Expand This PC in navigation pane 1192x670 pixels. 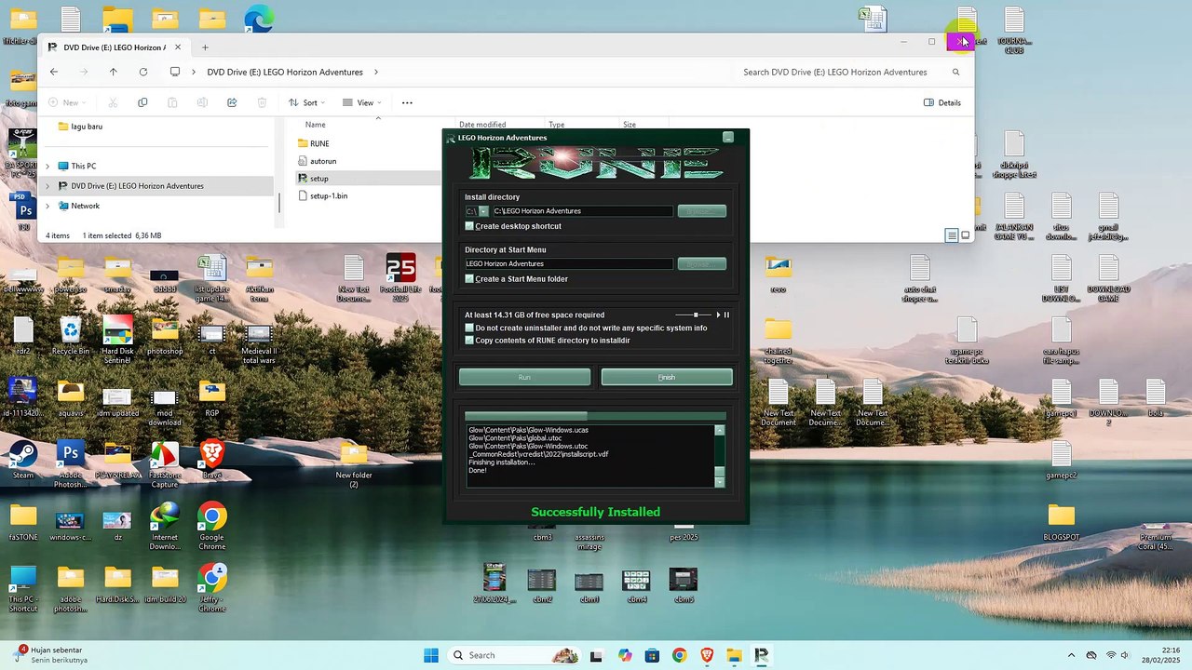tap(47, 166)
